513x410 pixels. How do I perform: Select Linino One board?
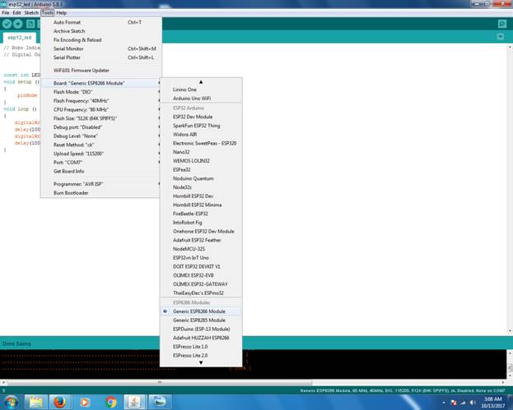(x=201, y=90)
